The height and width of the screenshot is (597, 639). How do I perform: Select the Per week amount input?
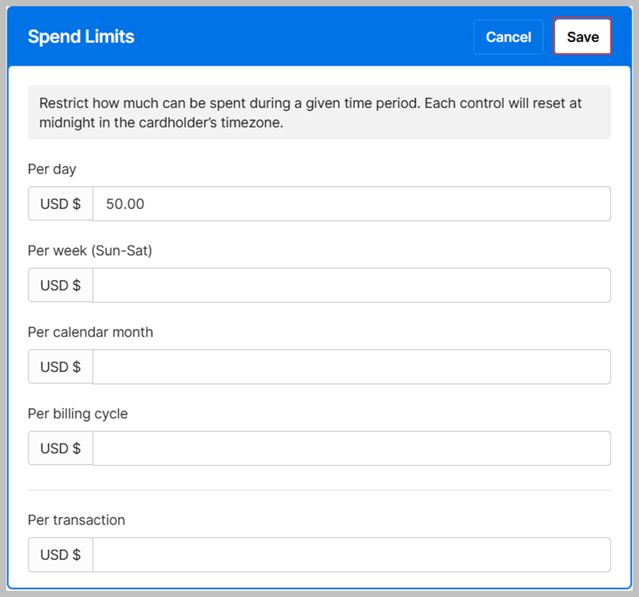click(x=351, y=286)
